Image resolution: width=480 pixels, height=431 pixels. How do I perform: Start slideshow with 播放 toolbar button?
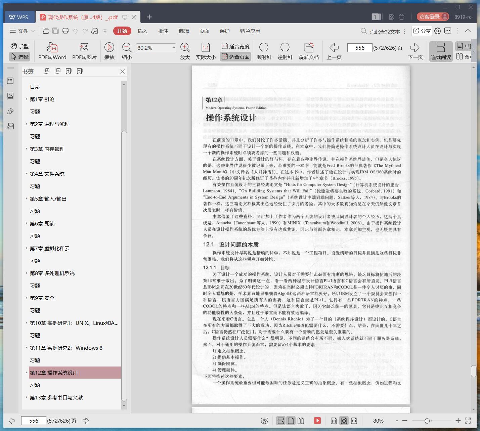[109, 51]
